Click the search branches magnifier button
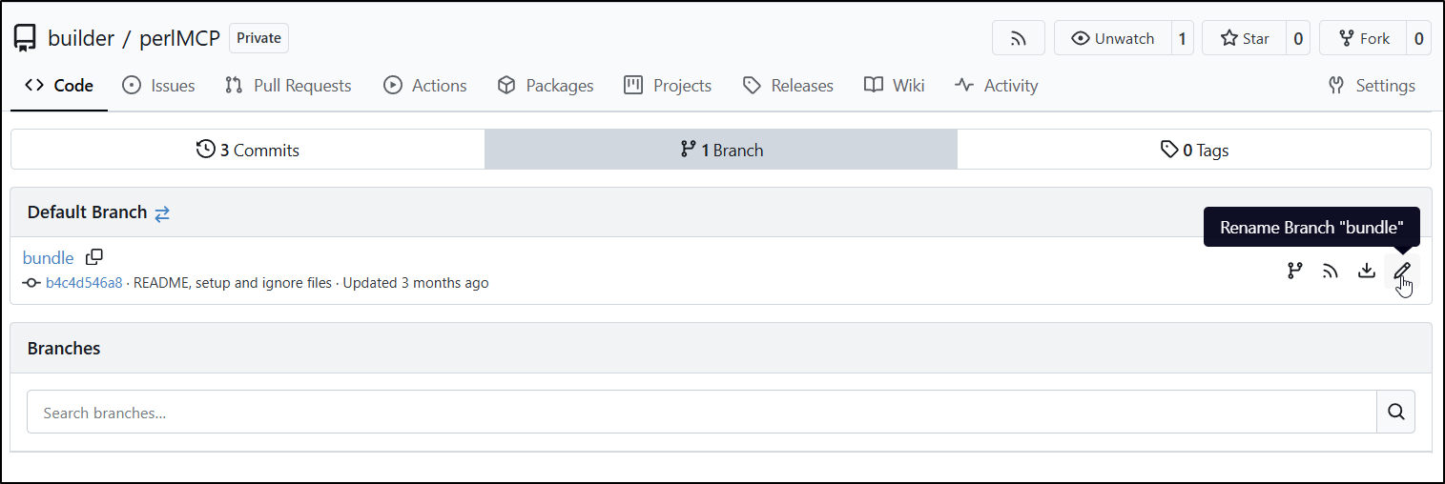 (1396, 412)
